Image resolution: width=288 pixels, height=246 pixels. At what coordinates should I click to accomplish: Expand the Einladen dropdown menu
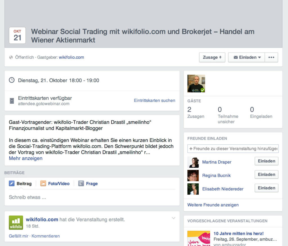246,57
